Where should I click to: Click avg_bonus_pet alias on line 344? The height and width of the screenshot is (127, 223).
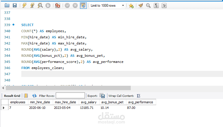(x=90, y=56)
